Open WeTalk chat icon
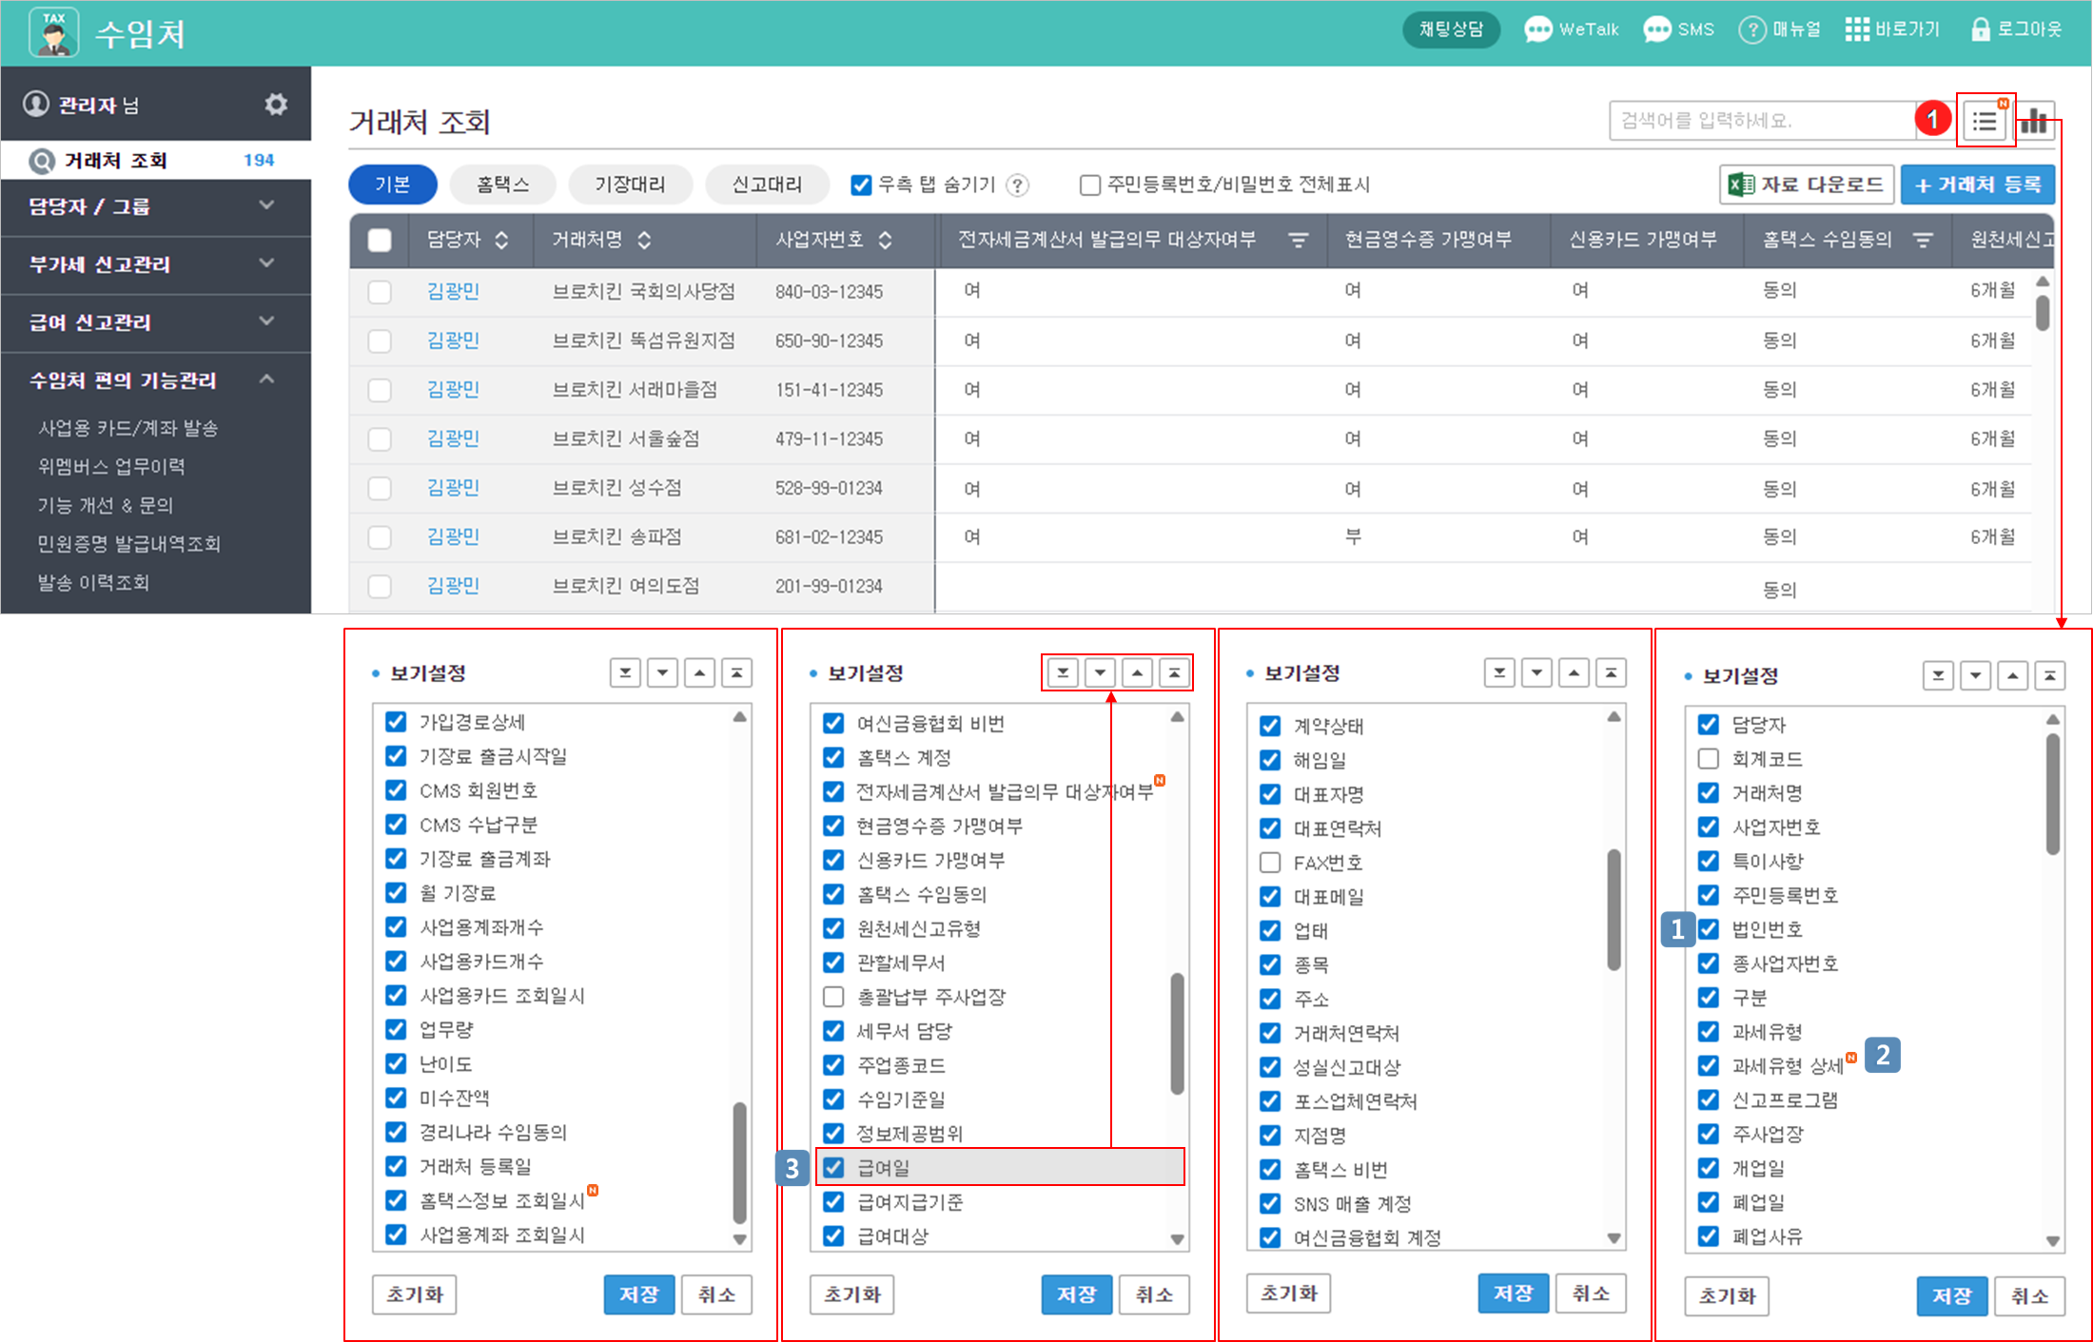 (x=1537, y=29)
